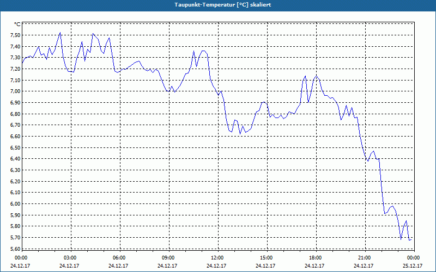Pick the 6,10 y-axis value

[15, 193]
